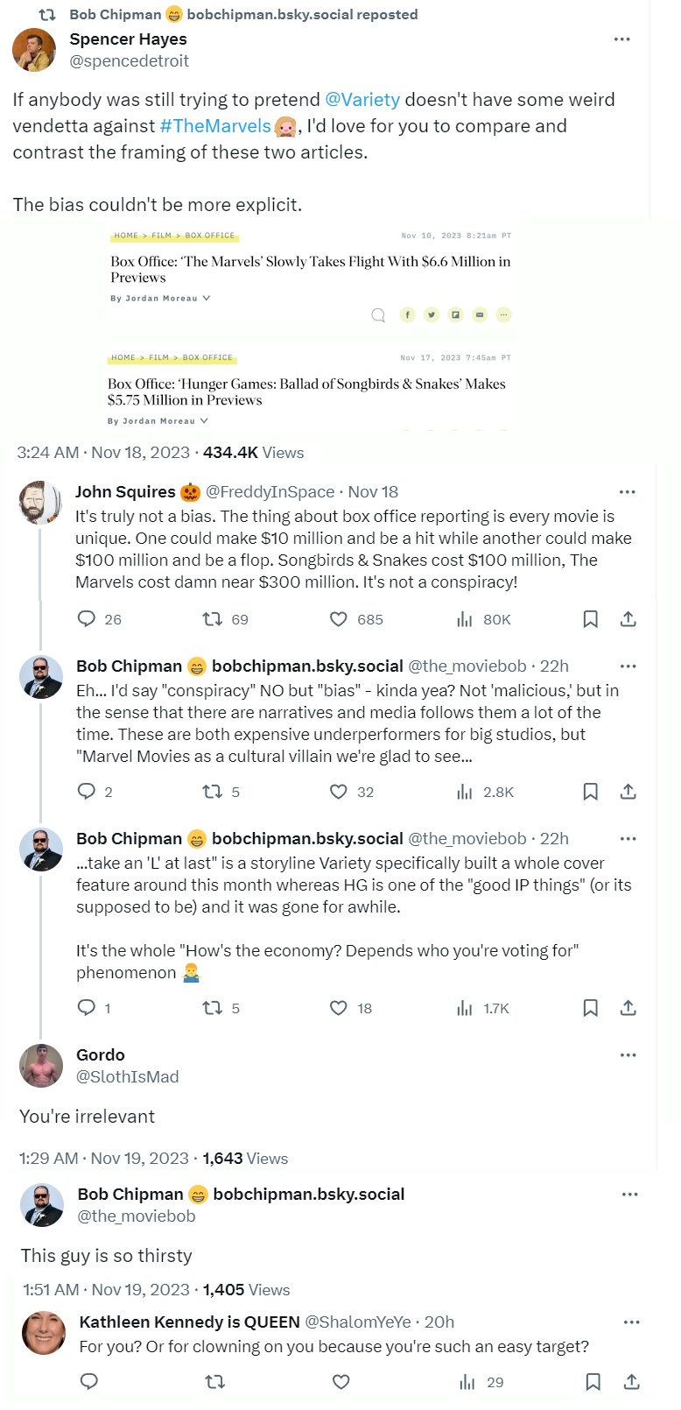Open the @Variety mention link

point(362,100)
